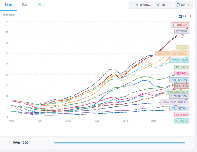
Task: Click the LATVIA line label
Action: tap(183, 48)
